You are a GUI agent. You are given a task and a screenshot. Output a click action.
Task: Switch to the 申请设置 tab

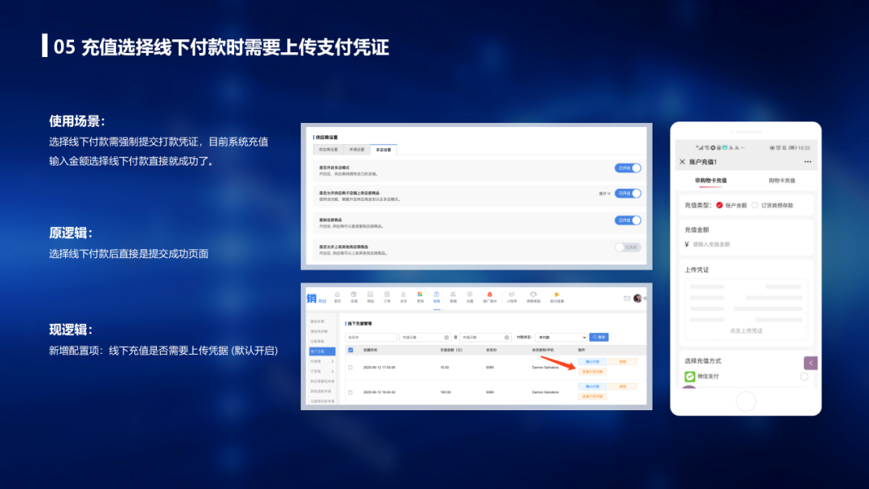click(356, 150)
